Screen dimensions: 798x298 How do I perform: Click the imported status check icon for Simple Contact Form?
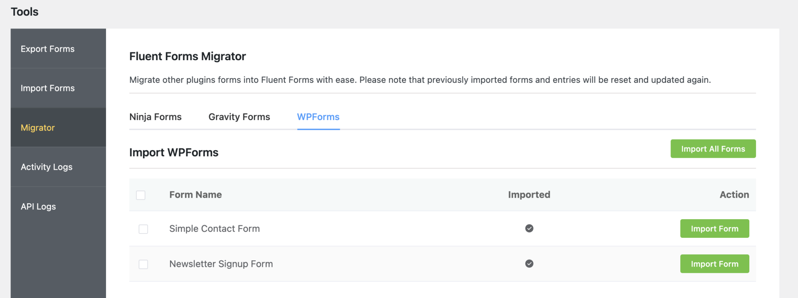[529, 228]
